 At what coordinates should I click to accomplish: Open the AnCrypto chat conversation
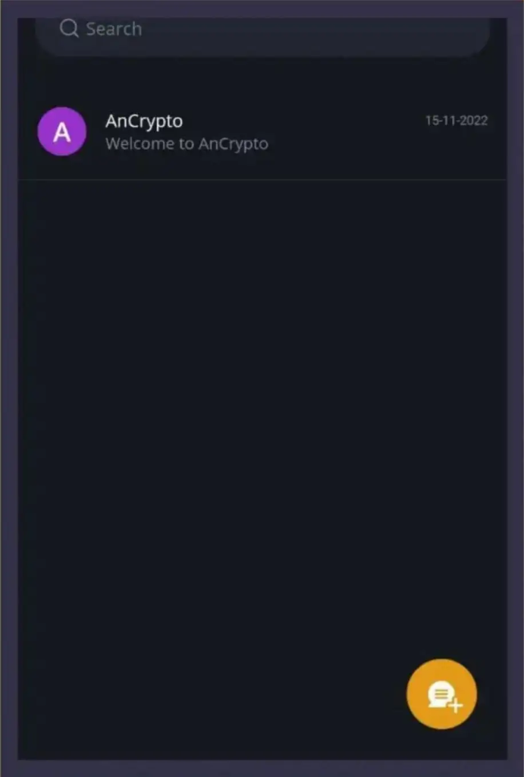click(x=262, y=132)
